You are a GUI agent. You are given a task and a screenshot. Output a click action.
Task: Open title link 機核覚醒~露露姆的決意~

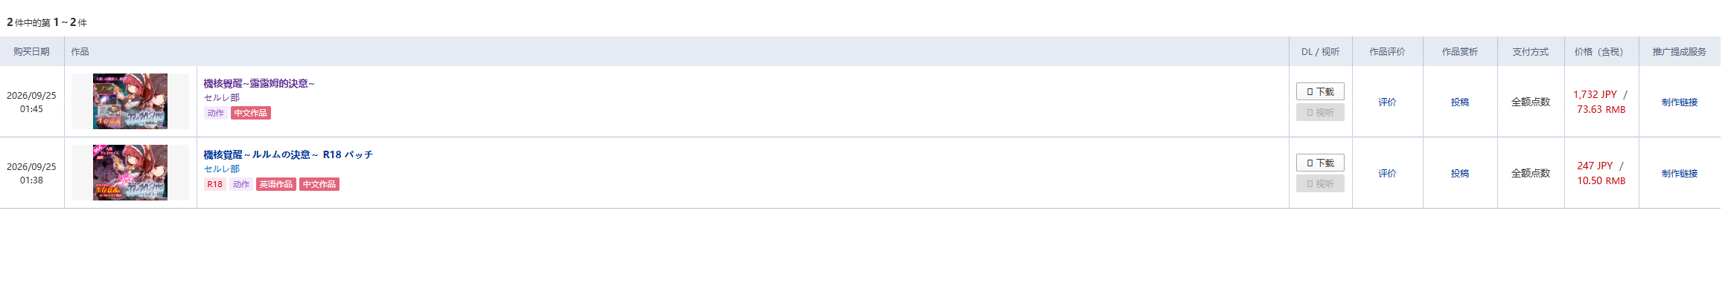(x=259, y=83)
